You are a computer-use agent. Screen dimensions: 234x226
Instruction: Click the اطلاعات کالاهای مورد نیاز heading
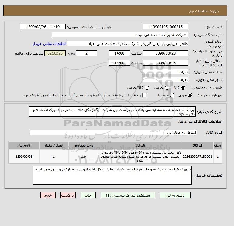coord(200,122)
